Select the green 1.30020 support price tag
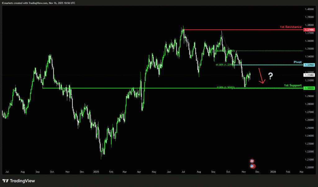The width and height of the screenshot is (318, 187). tap(309, 88)
